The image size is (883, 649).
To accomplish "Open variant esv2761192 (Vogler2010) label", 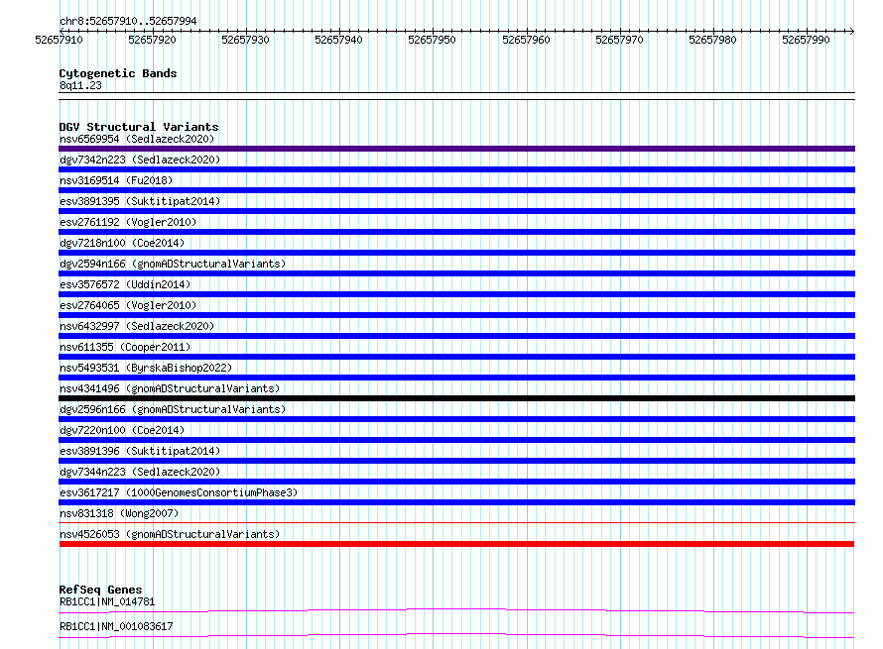I will tap(128, 222).
